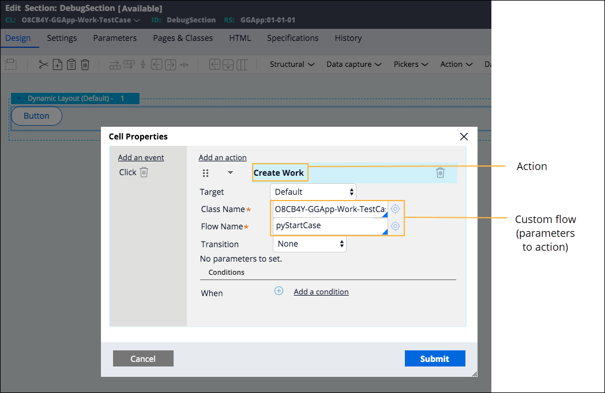Expand the Structural menu in toolbar
This screenshot has width=605, height=393.
click(x=292, y=65)
